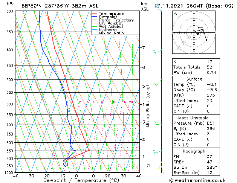Click the LCL label on the chart
This screenshot has height=183, width=237.
pyautogui.click(x=148, y=166)
